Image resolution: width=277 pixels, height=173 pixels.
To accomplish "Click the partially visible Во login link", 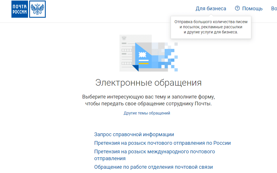I will click(274, 9).
